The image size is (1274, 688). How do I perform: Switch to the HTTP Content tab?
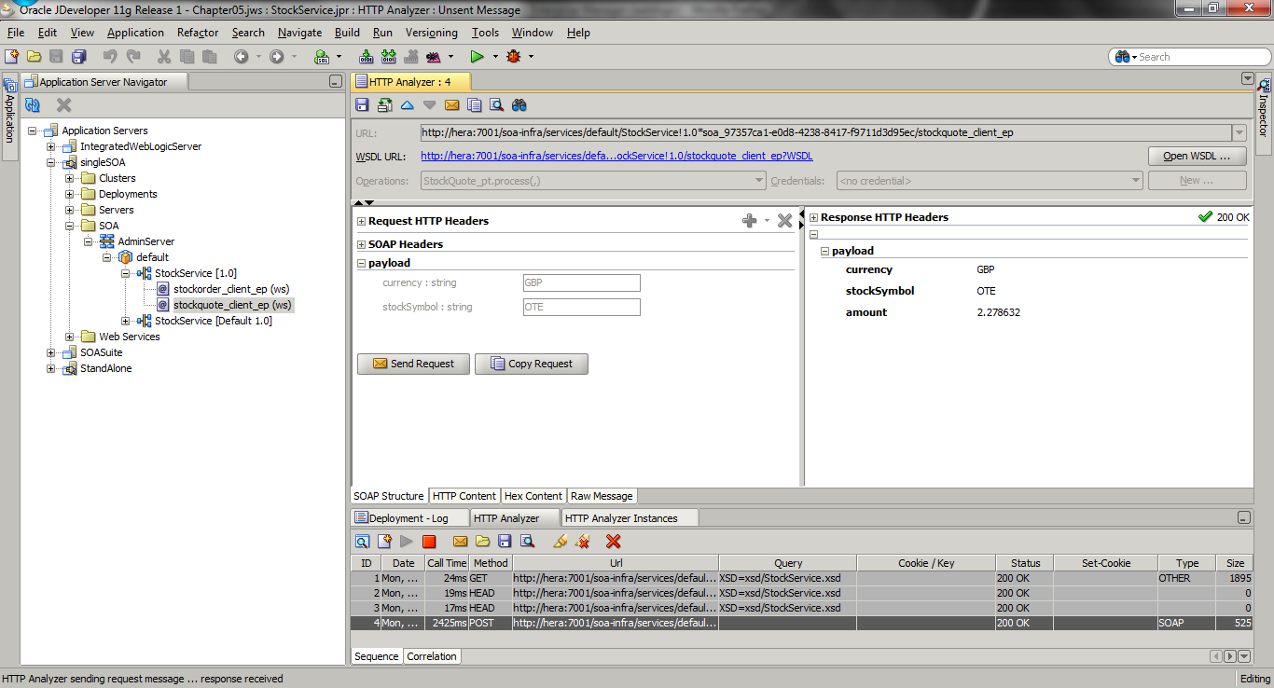(464, 496)
